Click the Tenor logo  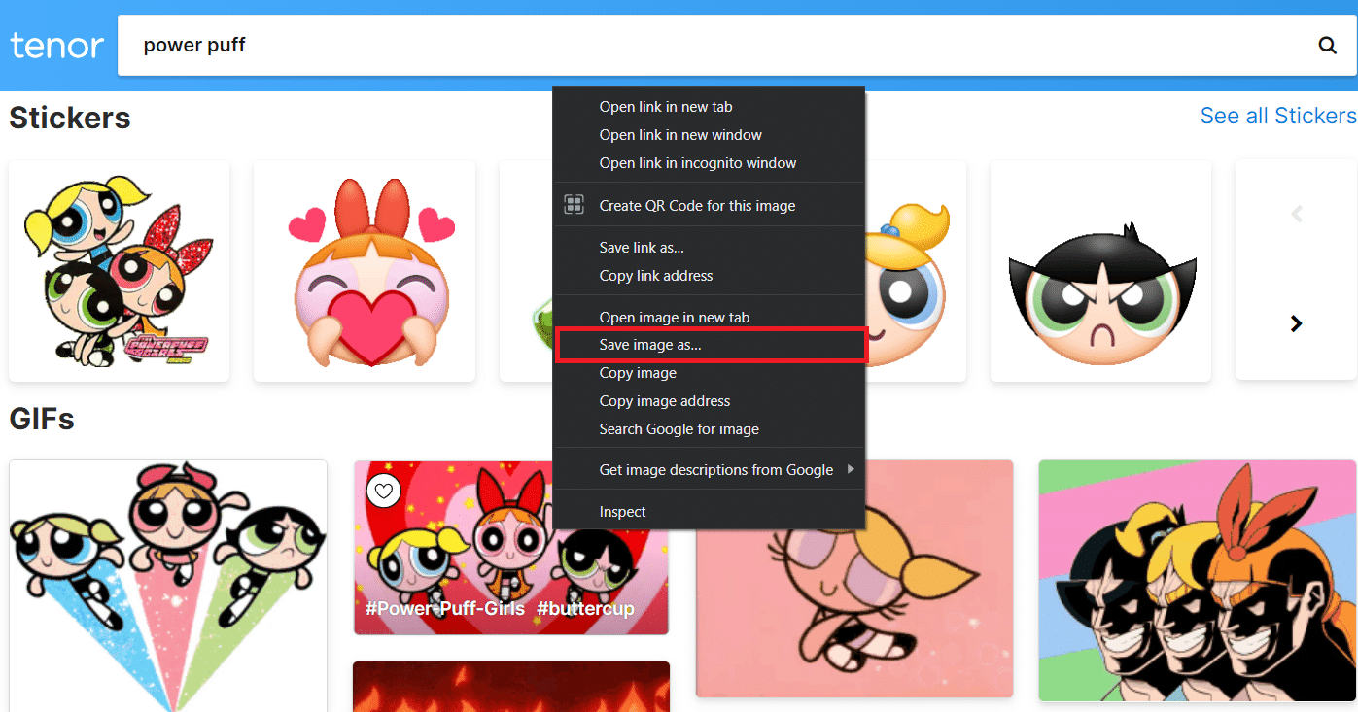pos(57,46)
